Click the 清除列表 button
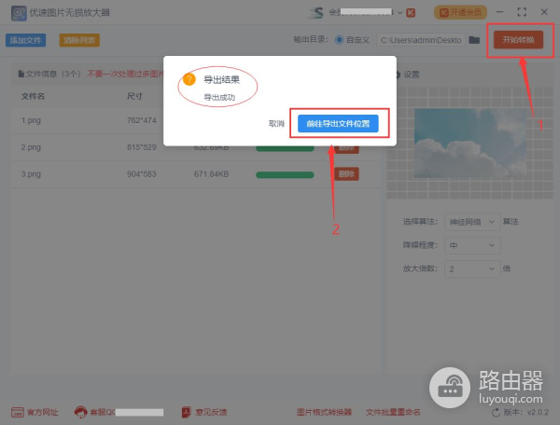 79,40
